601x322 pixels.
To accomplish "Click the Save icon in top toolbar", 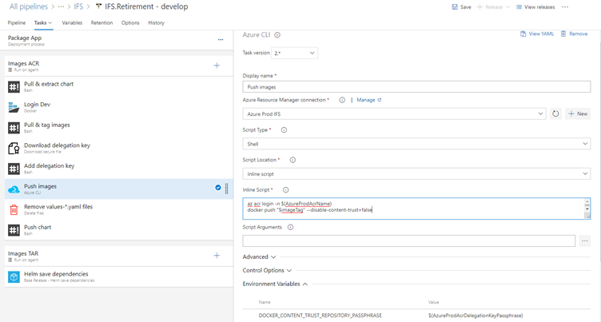I will pyautogui.click(x=455, y=7).
